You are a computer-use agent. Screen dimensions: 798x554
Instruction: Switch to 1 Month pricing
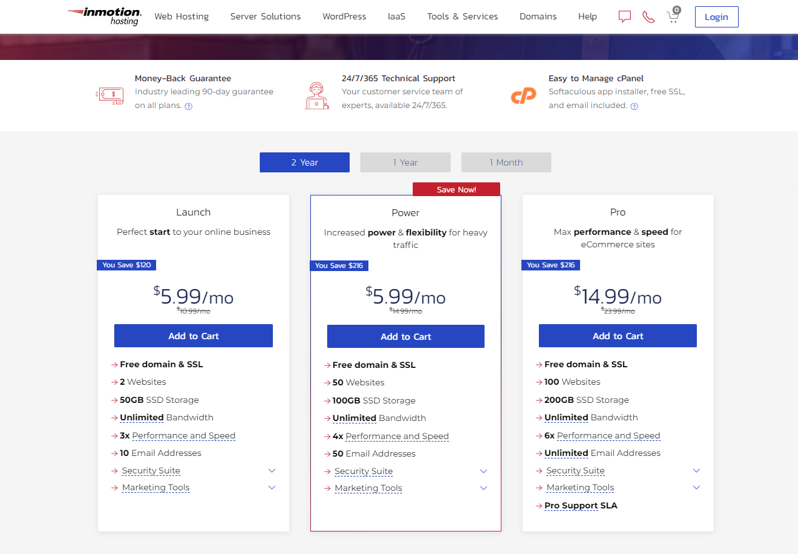tap(506, 162)
